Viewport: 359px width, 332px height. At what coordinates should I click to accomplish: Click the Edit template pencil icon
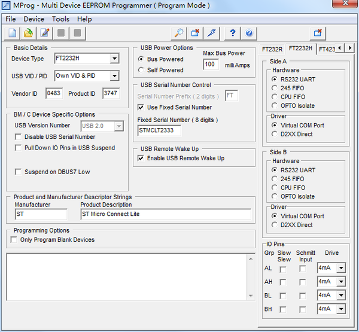45,33
